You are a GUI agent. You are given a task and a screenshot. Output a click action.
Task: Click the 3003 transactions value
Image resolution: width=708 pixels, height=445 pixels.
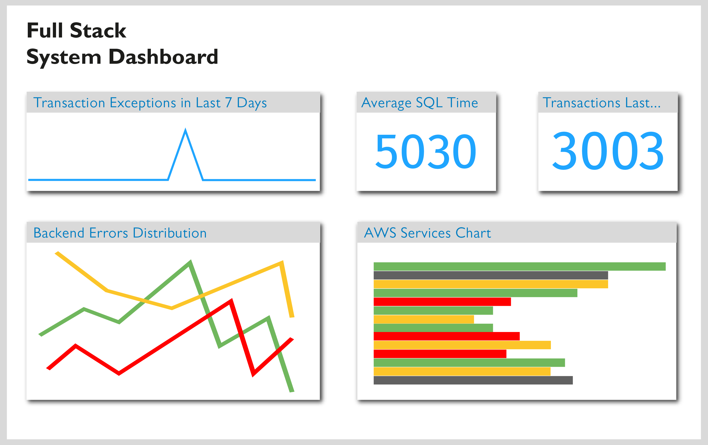(607, 151)
